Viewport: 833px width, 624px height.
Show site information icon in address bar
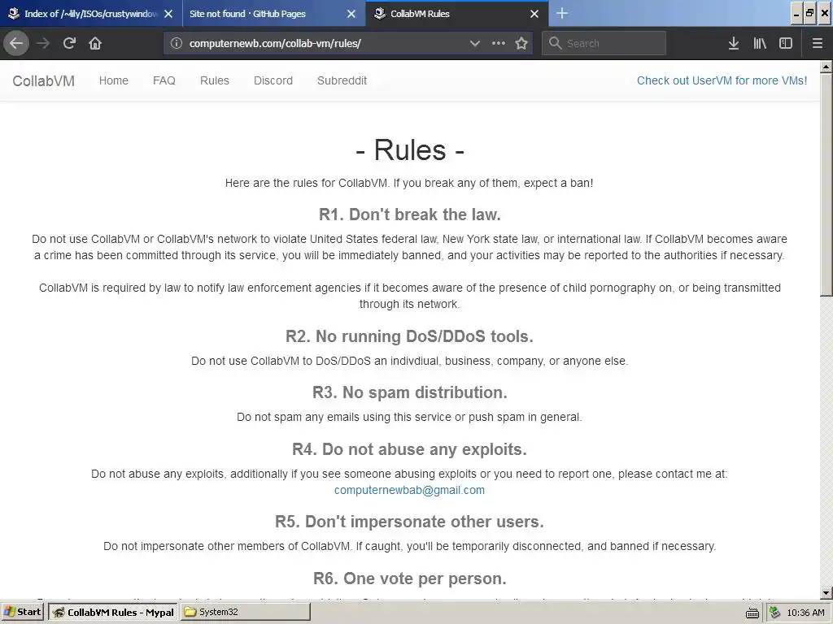[x=177, y=43]
